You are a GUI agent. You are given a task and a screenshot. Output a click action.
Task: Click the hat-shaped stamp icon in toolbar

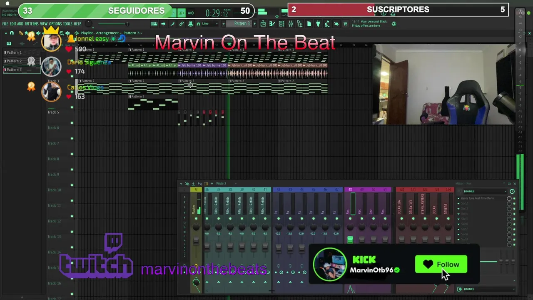pyautogui.click(x=190, y=24)
